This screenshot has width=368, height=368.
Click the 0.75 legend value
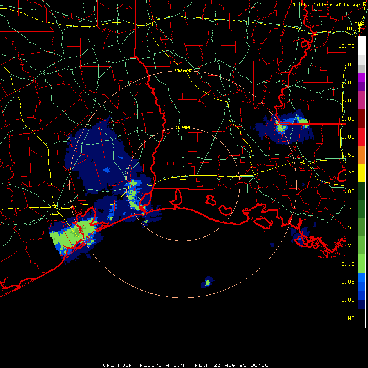click(x=348, y=210)
